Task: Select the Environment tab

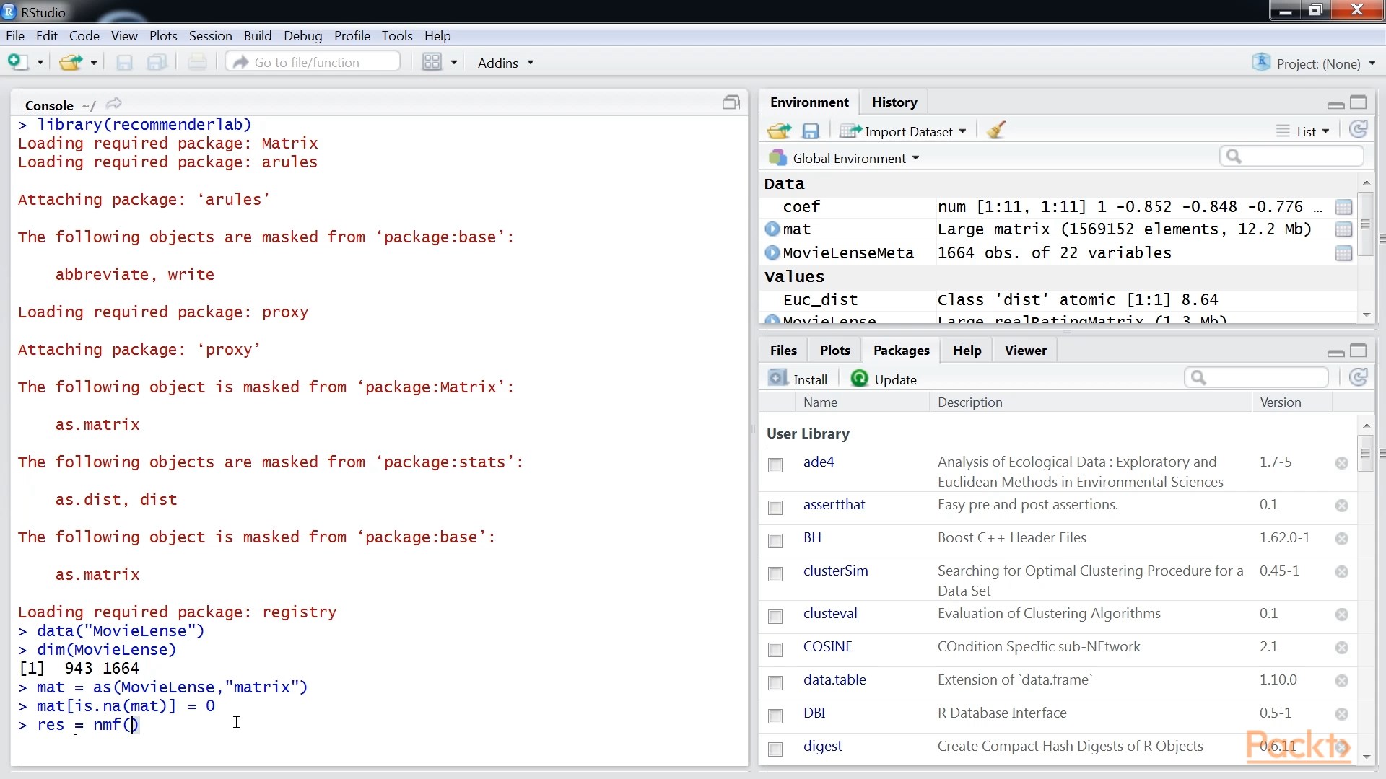Action: coord(809,102)
